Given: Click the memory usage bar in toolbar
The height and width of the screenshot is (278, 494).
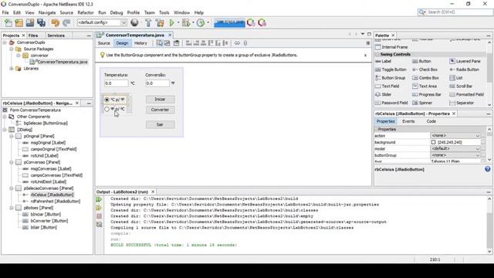Looking at the screenshot, I should click(x=229, y=22).
